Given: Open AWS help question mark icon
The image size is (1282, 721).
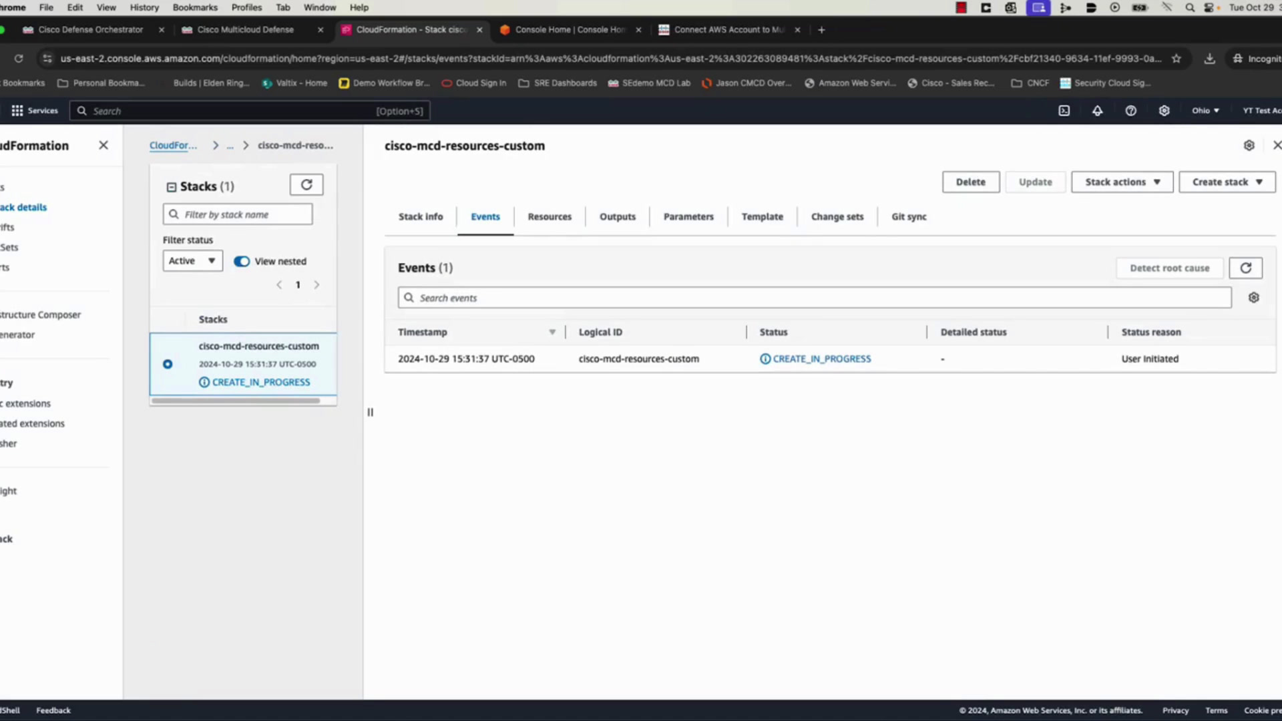Looking at the screenshot, I should click(1131, 111).
